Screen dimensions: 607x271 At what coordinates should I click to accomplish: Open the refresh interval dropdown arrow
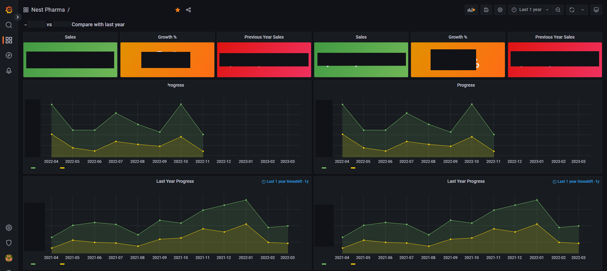[583, 10]
